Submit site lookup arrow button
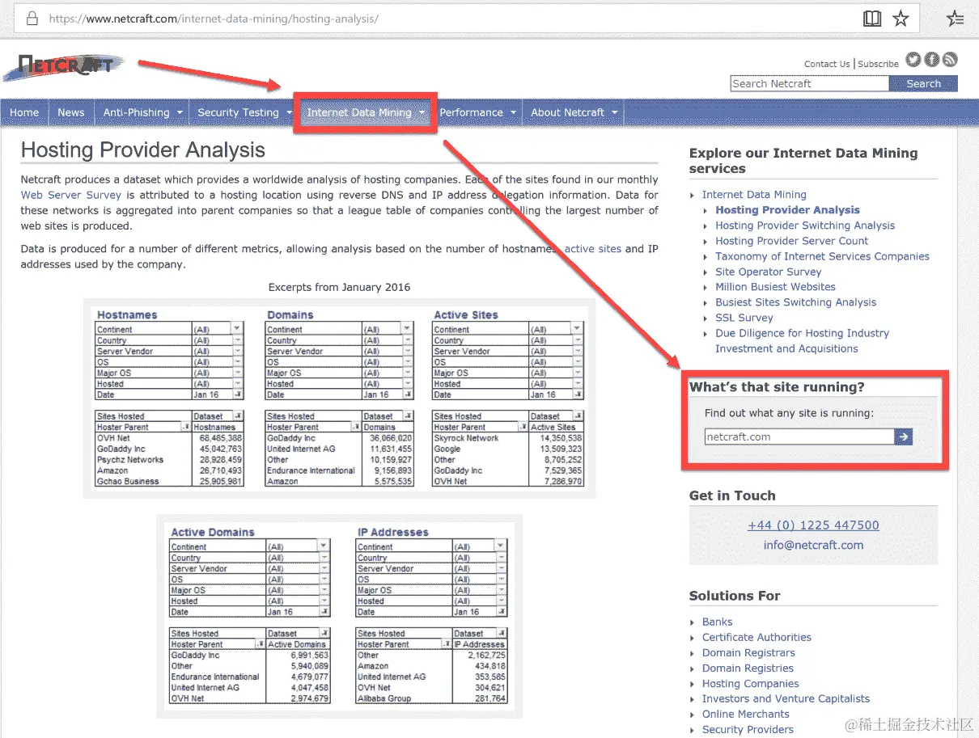The image size is (979, 738). 904,436
